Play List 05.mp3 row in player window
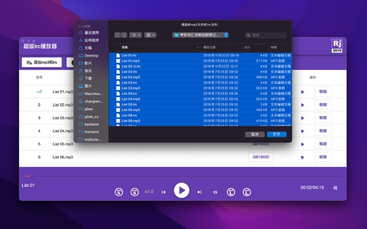The height and width of the screenshot is (229, 367). (x=303, y=144)
